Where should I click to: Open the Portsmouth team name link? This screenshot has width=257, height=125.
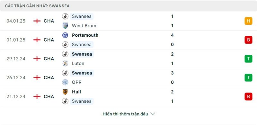[x=85, y=35]
